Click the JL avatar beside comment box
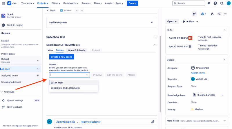232x129 pixels. click(x=49, y=121)
